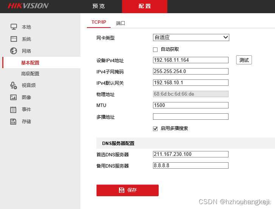The image size is (275, 209).
Task: Click the picture icon beside 图像
Action: coord(14,97)
